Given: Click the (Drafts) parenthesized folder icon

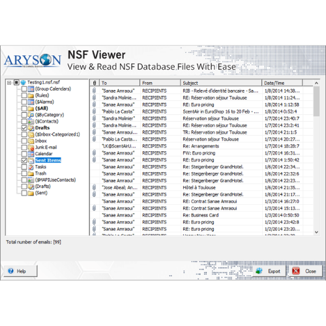Looking at the screenshot, I should [x=31, y=186].
